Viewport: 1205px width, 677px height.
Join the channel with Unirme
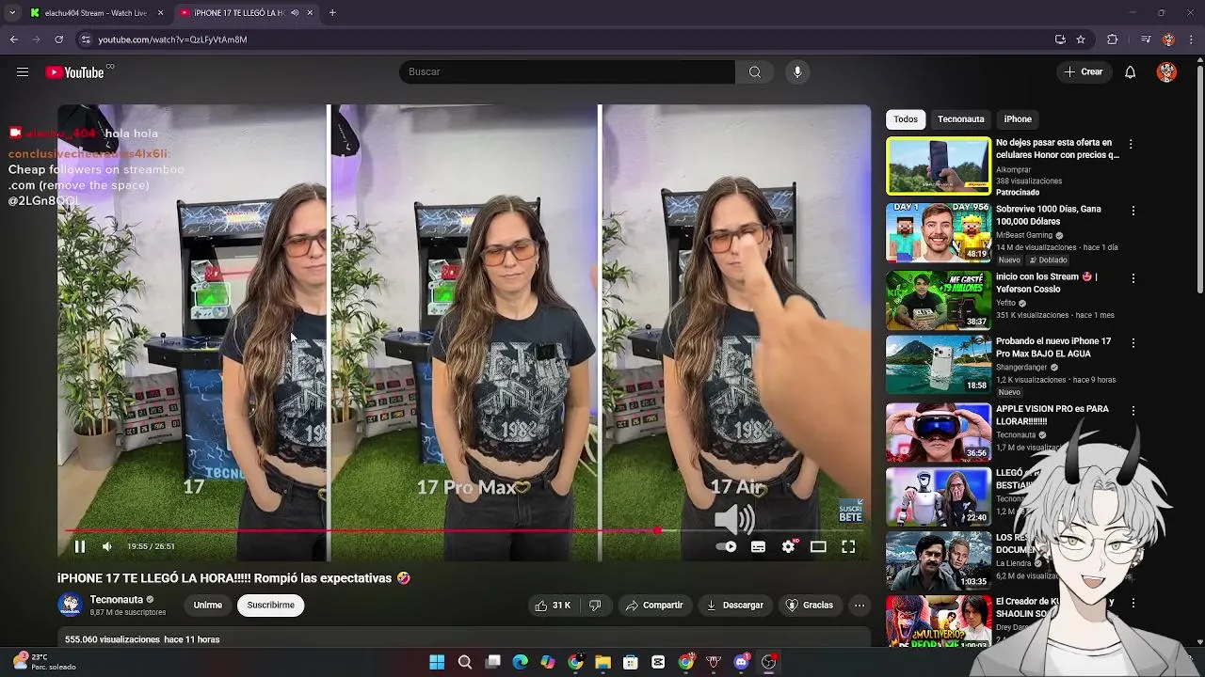(208, 606)
